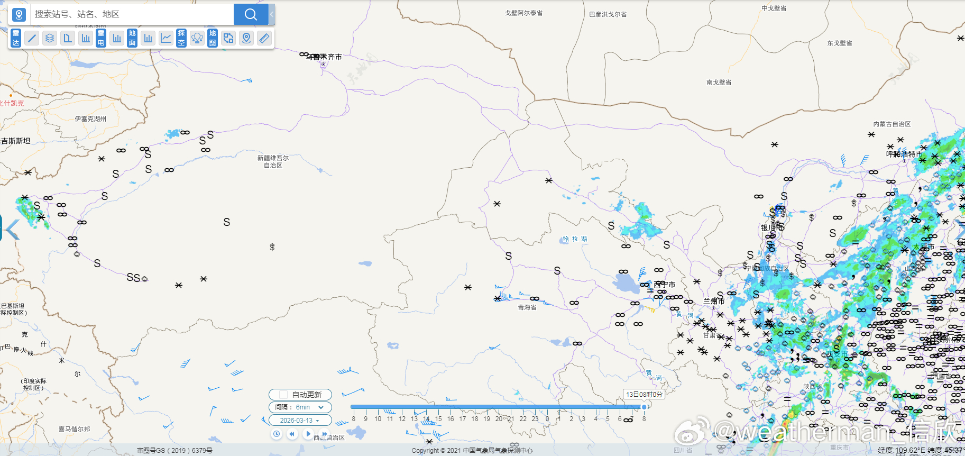Click the 戈壁阿尔泰省 label
The image size is (965, 456).
click(523, 13)
